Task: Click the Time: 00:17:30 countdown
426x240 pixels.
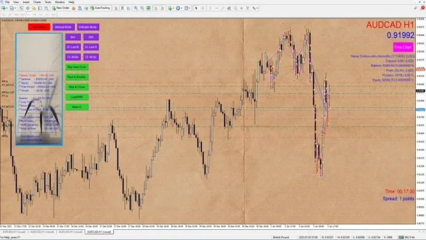Action: click(400, 191)
